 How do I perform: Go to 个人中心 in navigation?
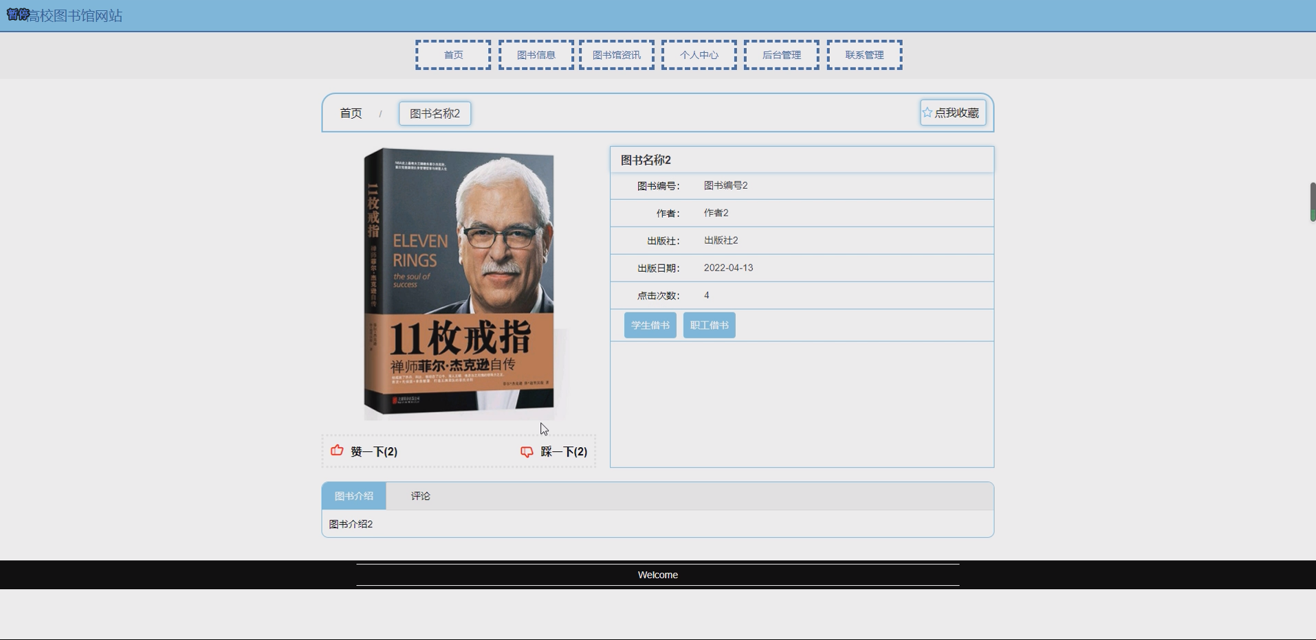click(x=699, y=55)
